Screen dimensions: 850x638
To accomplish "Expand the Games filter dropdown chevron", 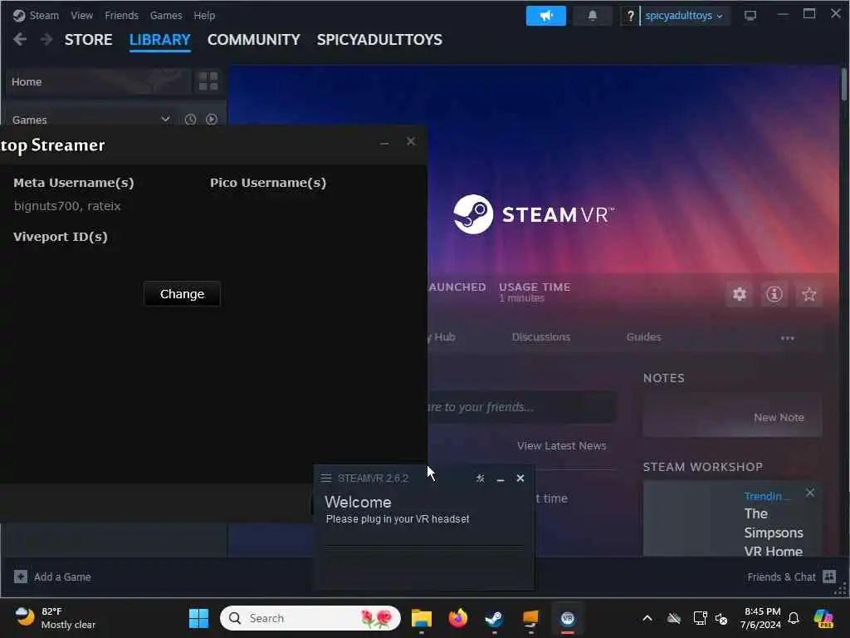I will coord(165,119).
